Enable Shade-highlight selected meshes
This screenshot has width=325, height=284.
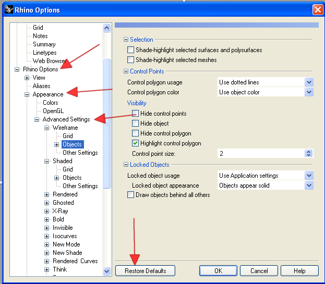(130, 60)
